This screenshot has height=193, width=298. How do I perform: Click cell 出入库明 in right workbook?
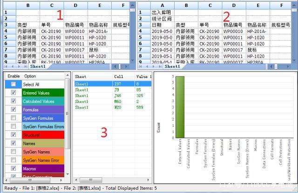tap(163, 13)
